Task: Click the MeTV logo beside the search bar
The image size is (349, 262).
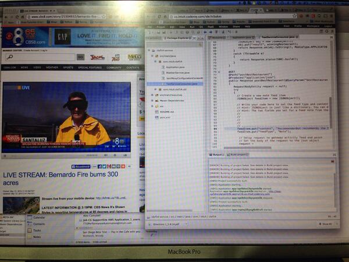Action: click(x=134, y=57)
